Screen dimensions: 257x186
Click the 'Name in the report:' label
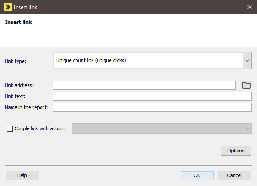(x=26, y=107)
